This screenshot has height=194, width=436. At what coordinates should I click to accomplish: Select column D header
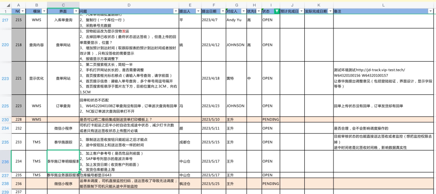pos(128,4)
